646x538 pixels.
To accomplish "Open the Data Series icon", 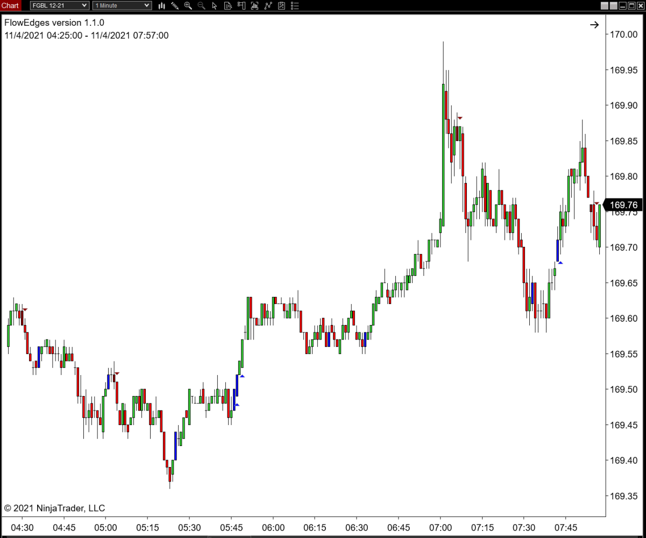I will (254, 6).
